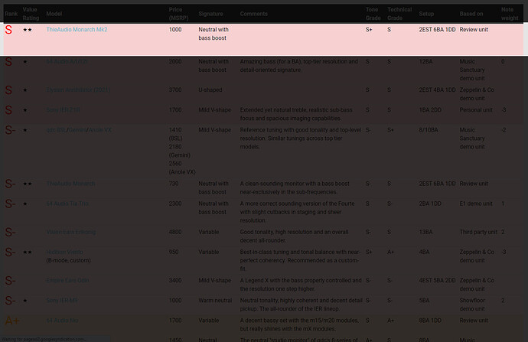528x342 pixels.
Task: Click '2EST 6BA 1DD' in Monarch Mk2 row
Action: pos(437,30)
